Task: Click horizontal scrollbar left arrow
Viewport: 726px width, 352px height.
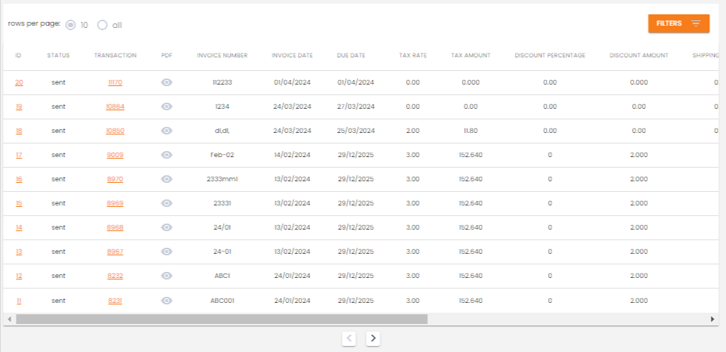Action: pos(9,320)
